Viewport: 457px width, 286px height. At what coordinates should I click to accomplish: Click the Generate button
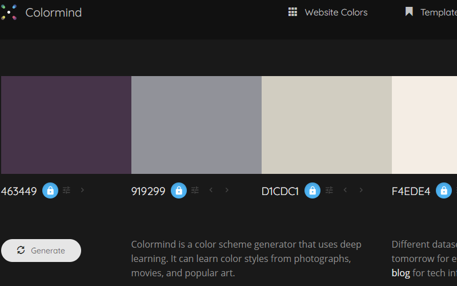[41, 251]
